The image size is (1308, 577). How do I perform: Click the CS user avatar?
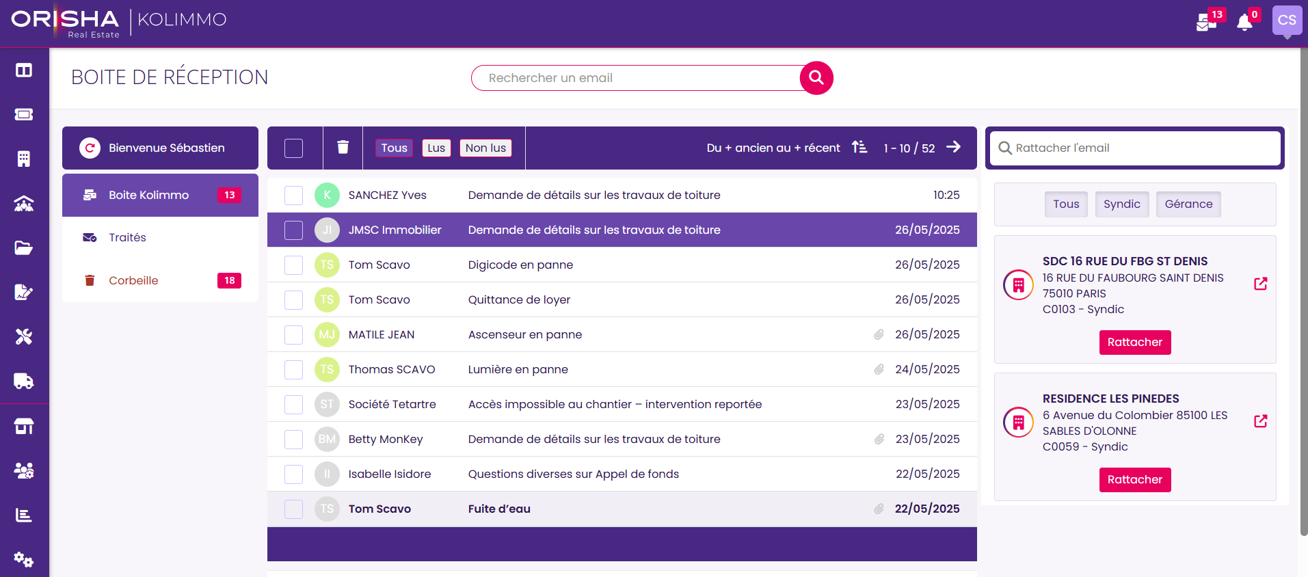[1287, 21]
